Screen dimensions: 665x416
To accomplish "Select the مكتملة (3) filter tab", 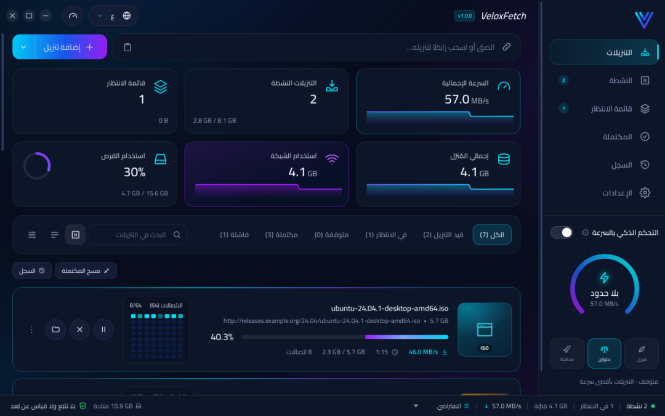I will pyautogui.click(x=281, y=234).
